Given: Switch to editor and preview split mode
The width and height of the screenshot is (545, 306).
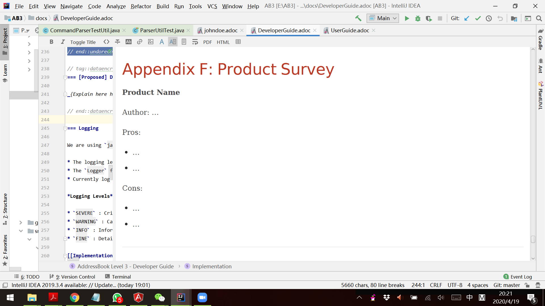Looking at the screenshot, I should click(x=173, y=42).
